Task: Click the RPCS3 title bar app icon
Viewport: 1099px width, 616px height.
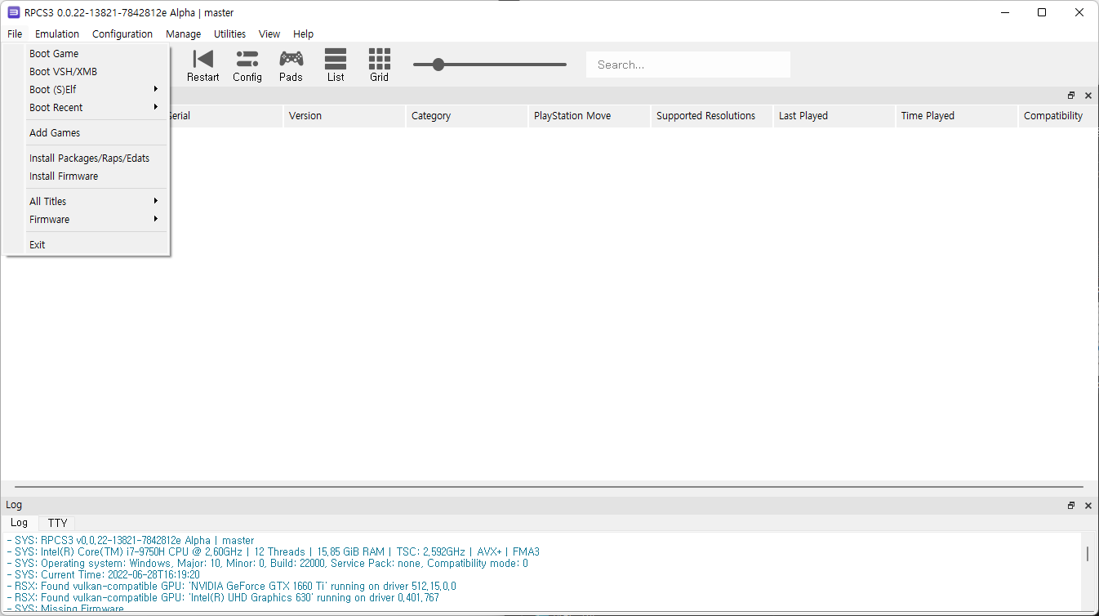Action: pos(14,12)
